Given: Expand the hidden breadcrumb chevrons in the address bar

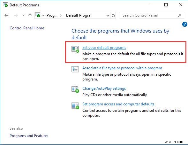Looking at the screenshot, I should pyautogui.click(x=43, y=15).
